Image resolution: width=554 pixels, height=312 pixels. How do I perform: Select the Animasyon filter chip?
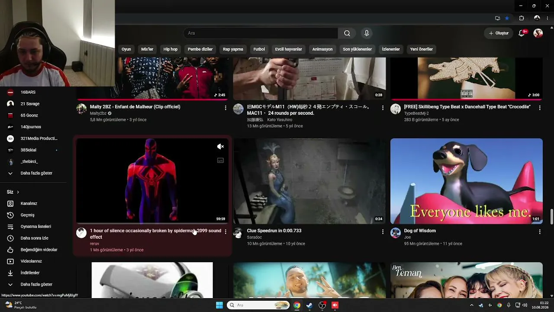point(322,49)
